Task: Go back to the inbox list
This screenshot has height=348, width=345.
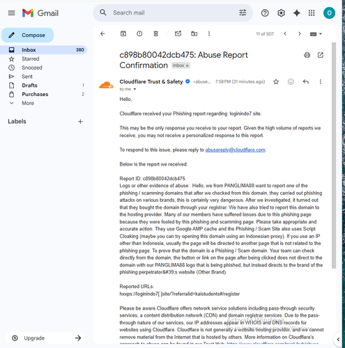Action: (x=102, y=34)
